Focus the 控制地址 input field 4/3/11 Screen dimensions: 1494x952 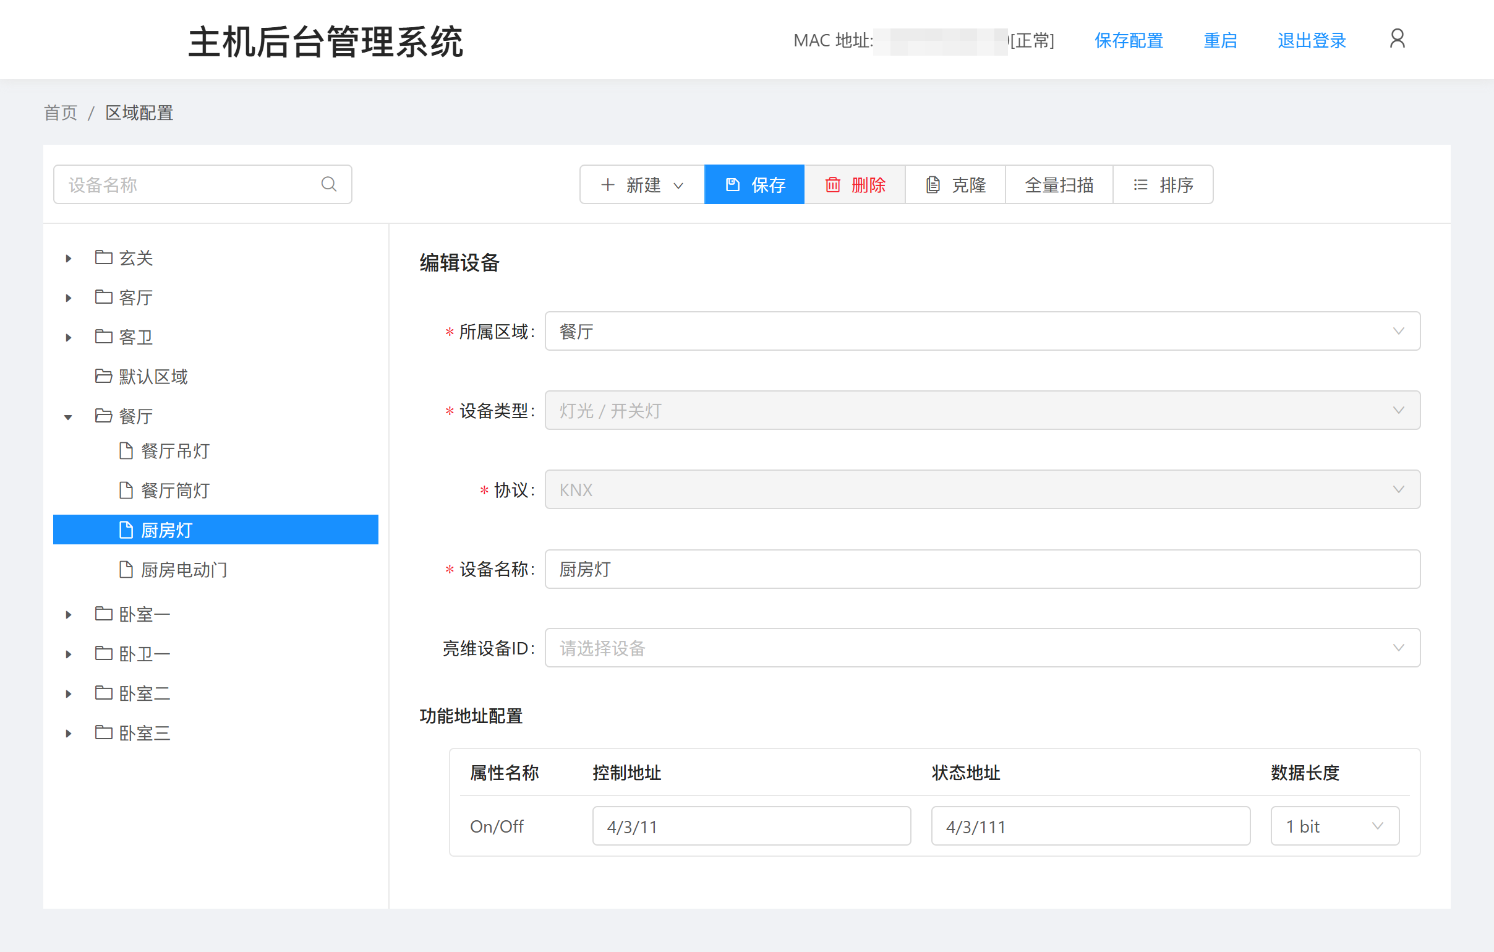(x=751, y=826)
